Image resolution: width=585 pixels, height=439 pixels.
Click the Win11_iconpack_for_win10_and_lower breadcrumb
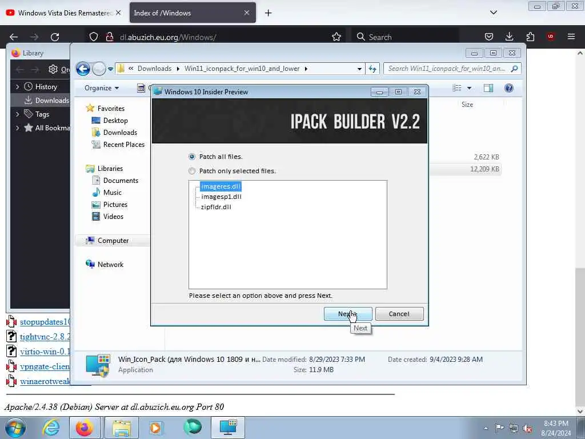pyautogui.click(x=242, y=69)
